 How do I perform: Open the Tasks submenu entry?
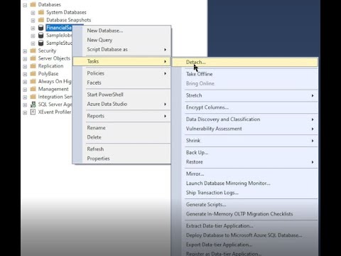coord(121,61)
